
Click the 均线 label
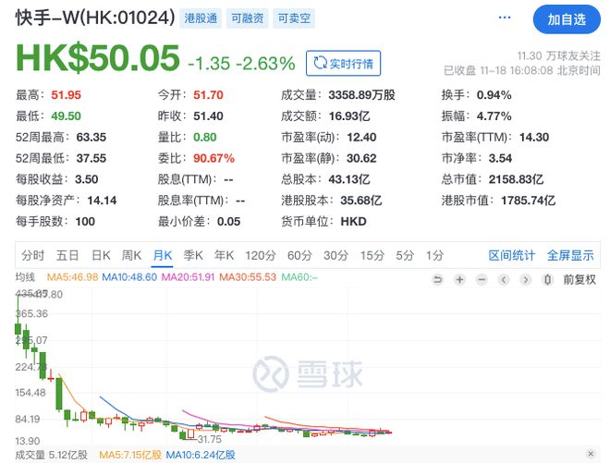point(25,277)
